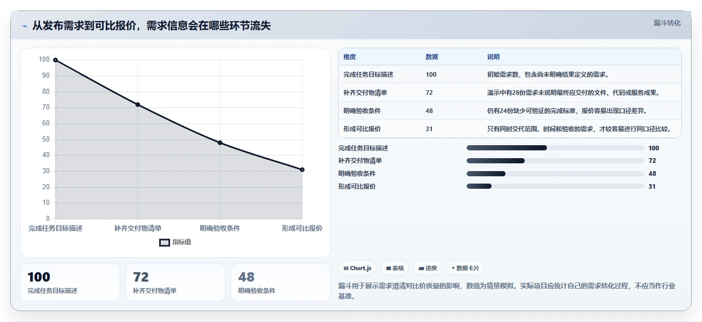Click the 补齐交付物清单 progress bar
This screenshot has width=702, height=322.
pyautogui.click(x=555, y=161)
